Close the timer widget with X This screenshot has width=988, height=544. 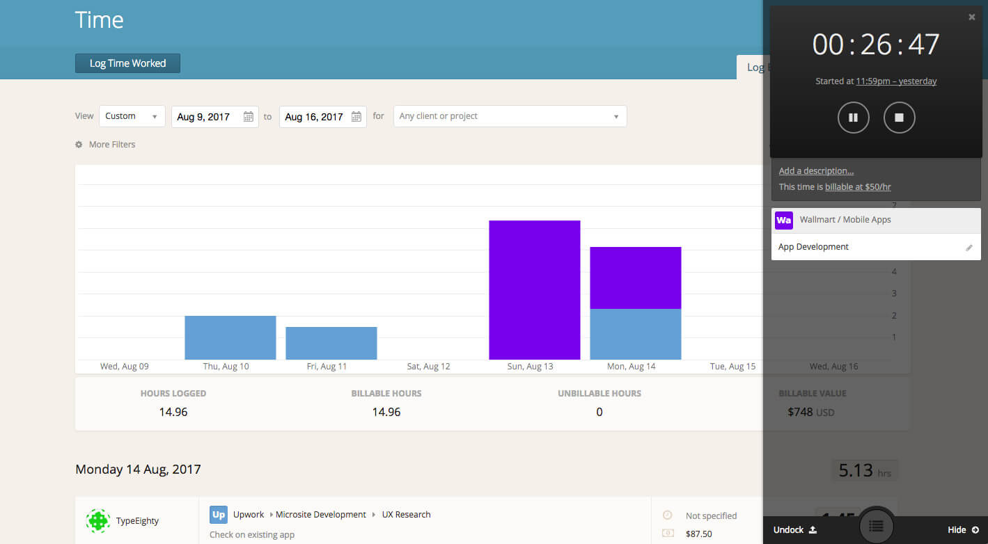971,17
